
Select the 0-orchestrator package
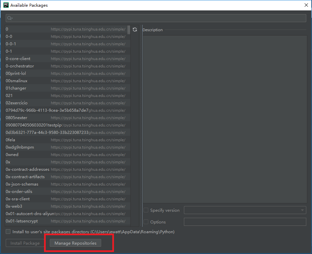[20, 66]
